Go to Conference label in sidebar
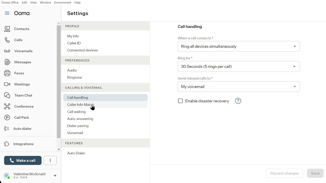326x183 pixels. [x=24, y=106]
